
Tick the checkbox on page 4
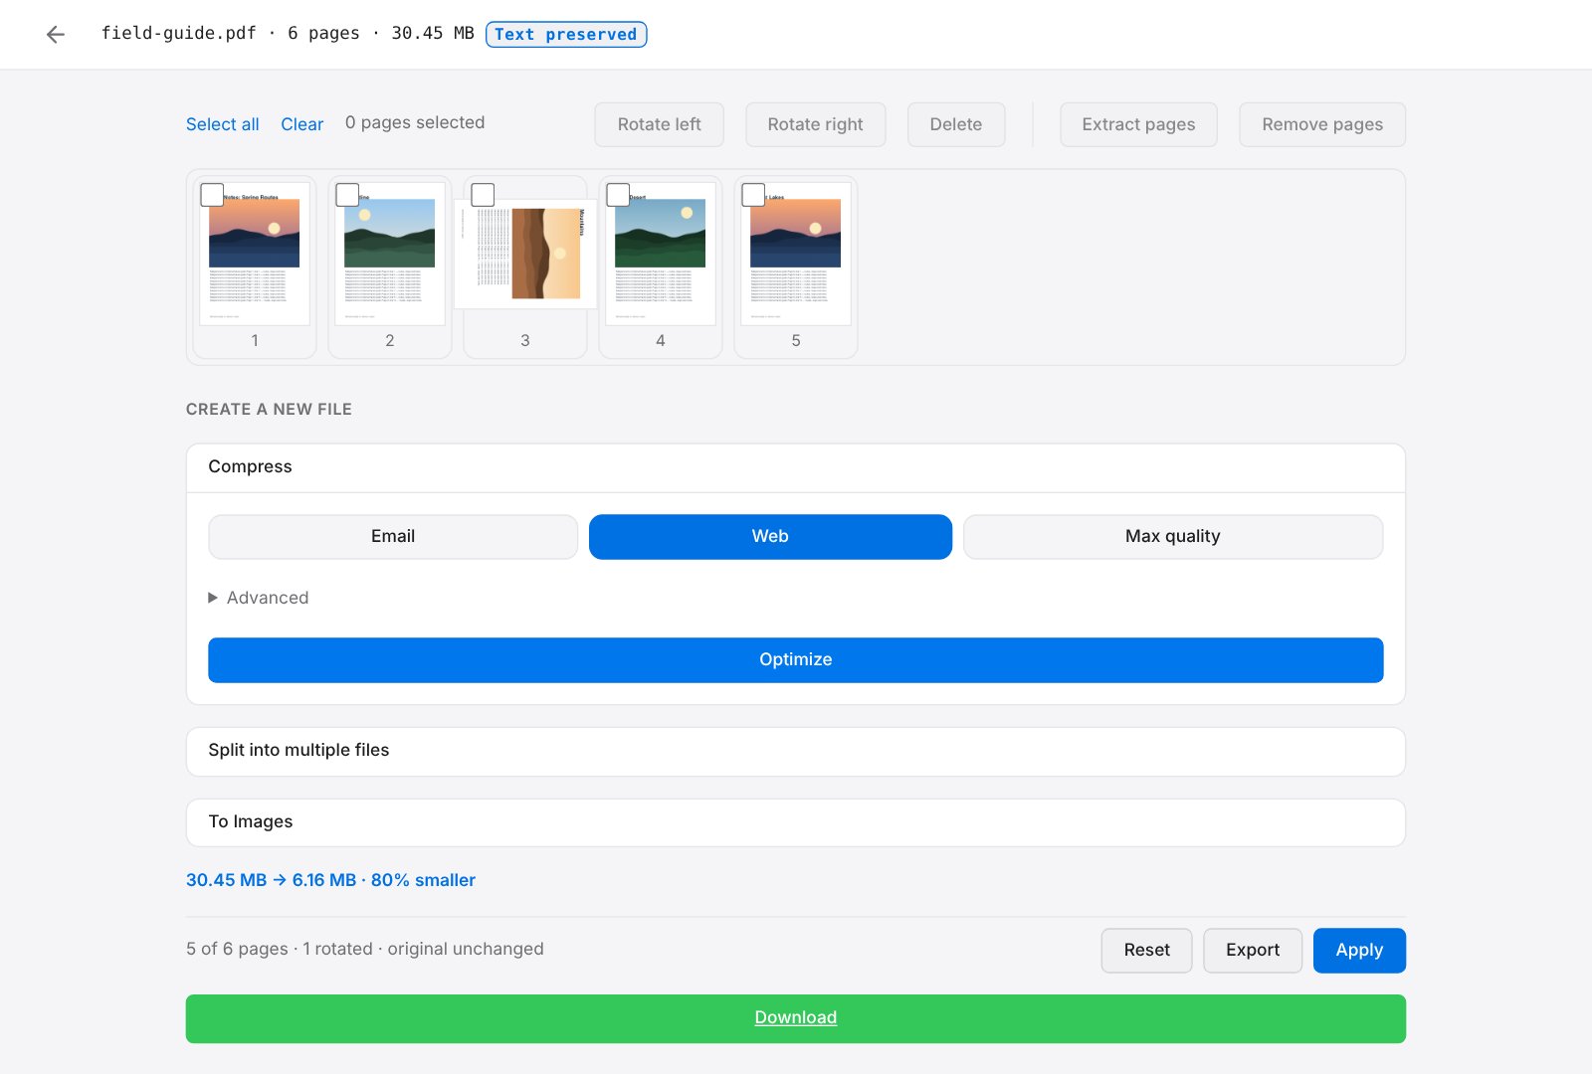[618, 195]
